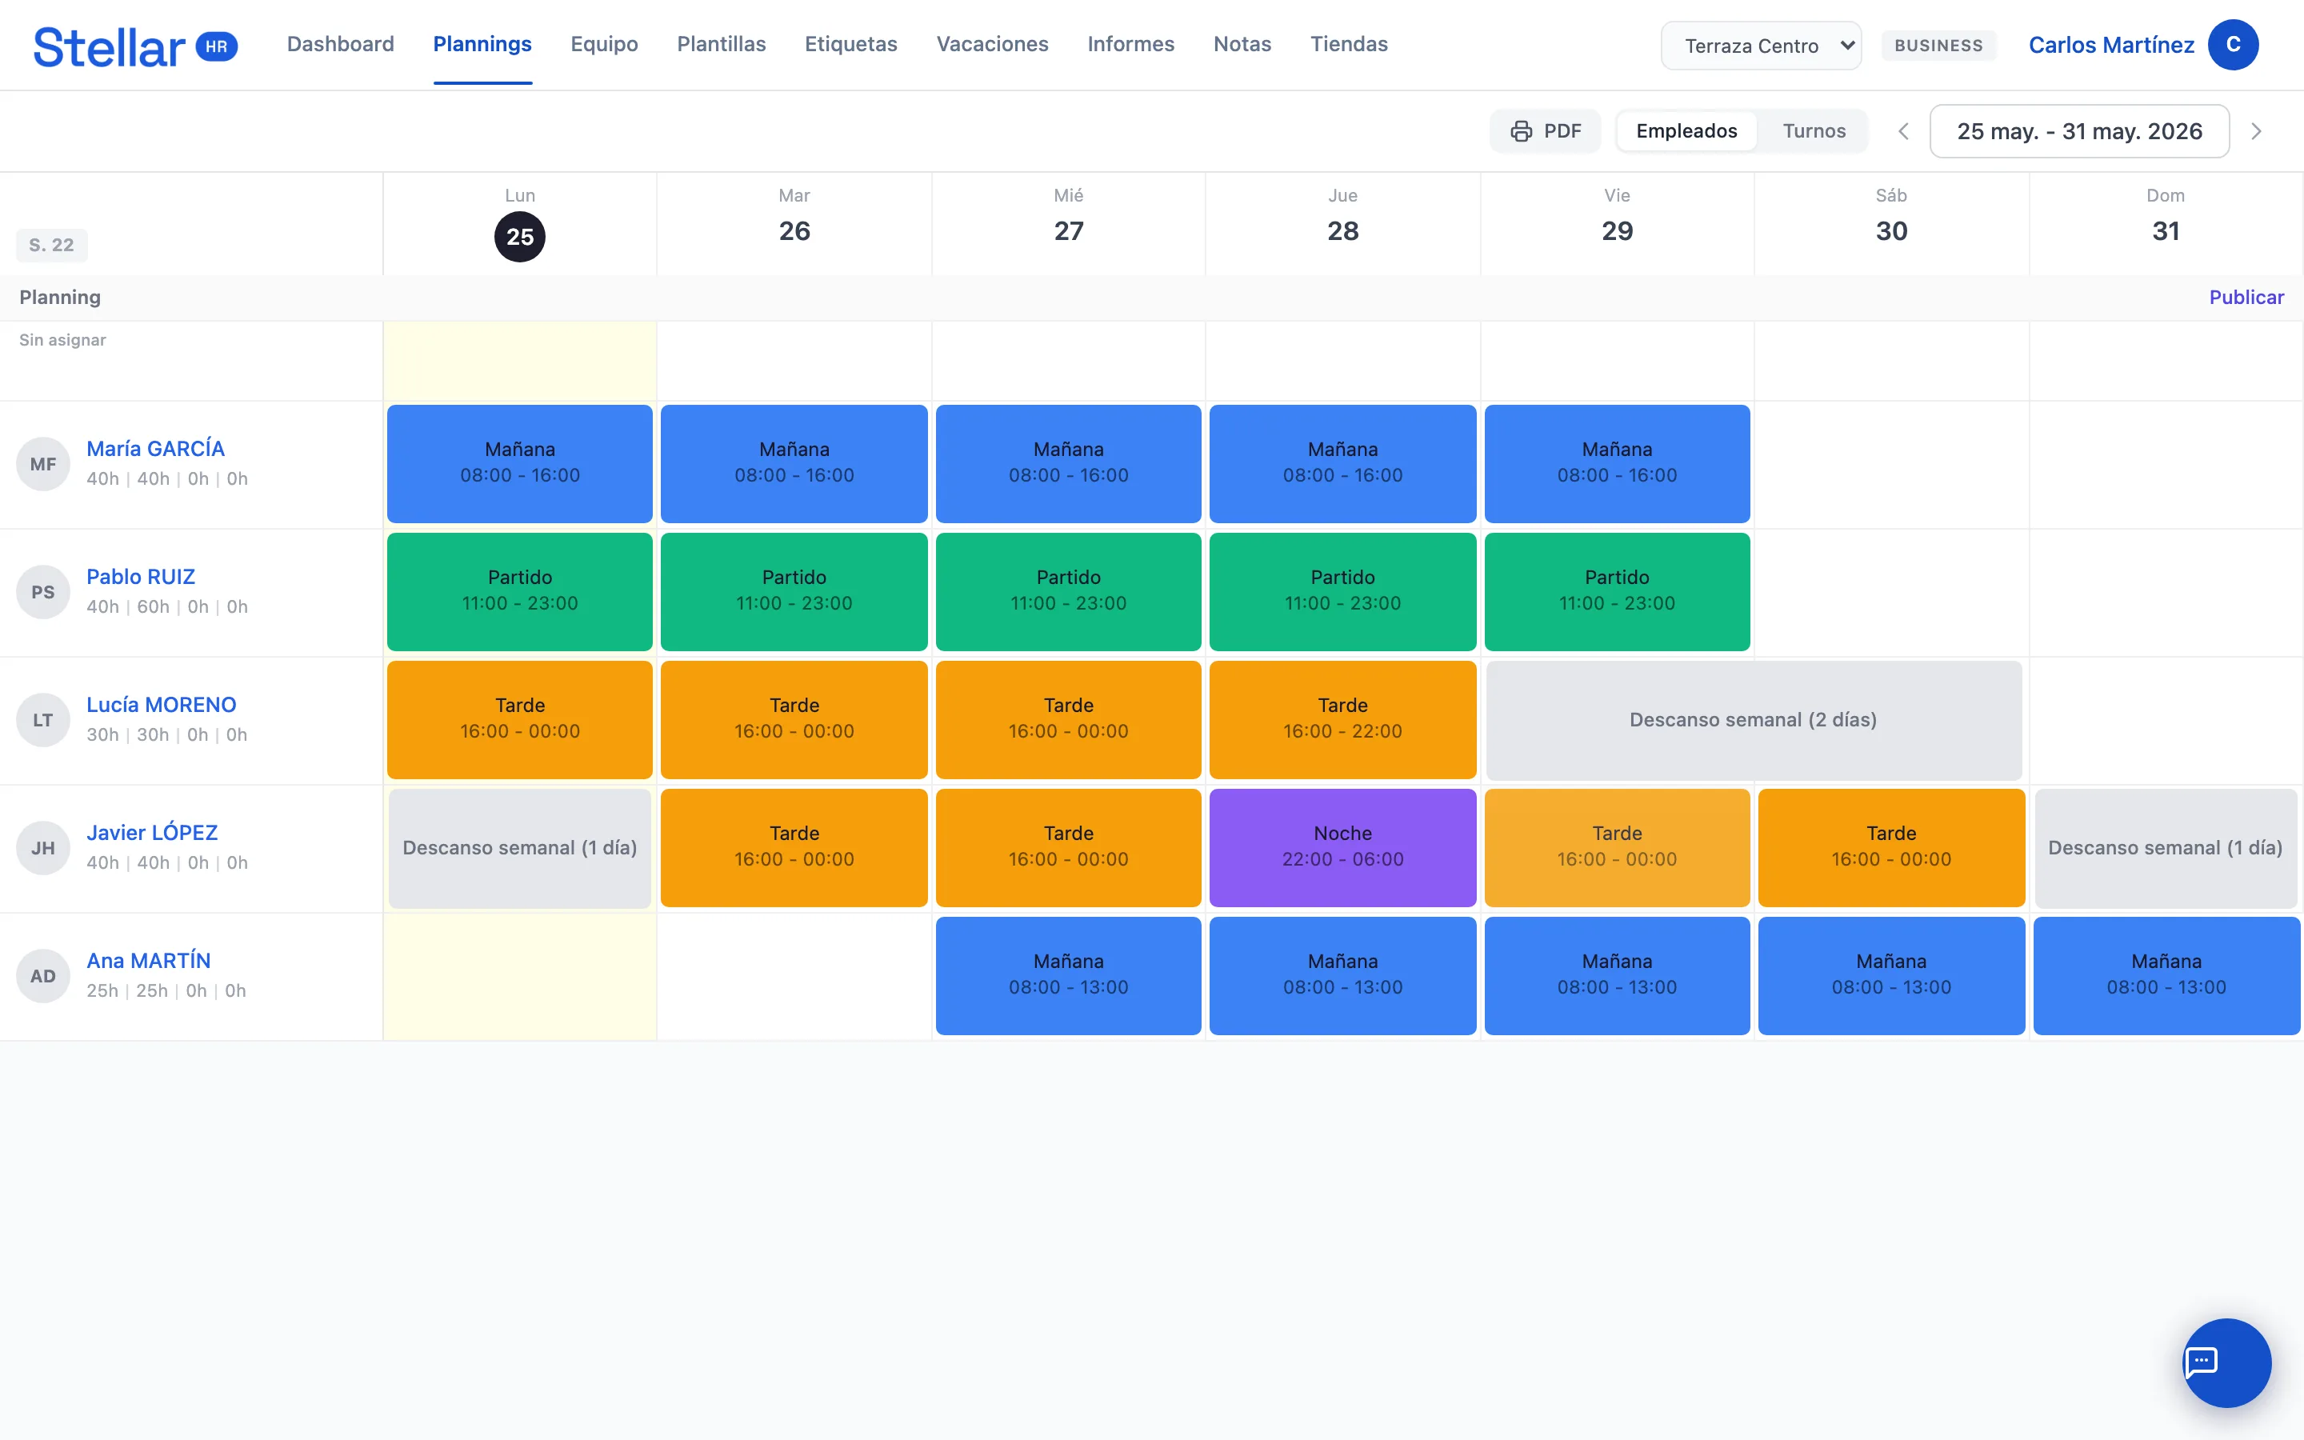Open the Equipo tab
This screenshot has height=1440, width=2304.
[604, 44]
